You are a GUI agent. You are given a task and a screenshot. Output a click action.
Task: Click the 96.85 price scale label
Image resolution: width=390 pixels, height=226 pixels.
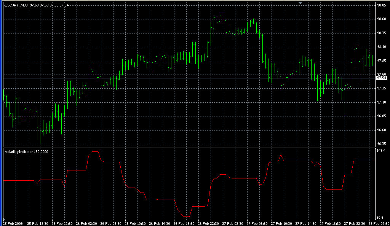[381, 116]
